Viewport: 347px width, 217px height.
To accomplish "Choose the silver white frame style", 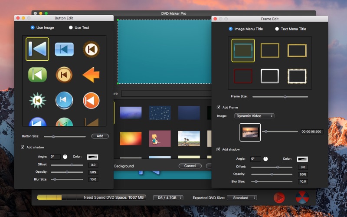I will point(270,76).
